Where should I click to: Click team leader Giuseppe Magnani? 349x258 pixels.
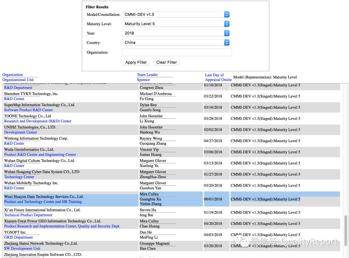tap(155, 243)
